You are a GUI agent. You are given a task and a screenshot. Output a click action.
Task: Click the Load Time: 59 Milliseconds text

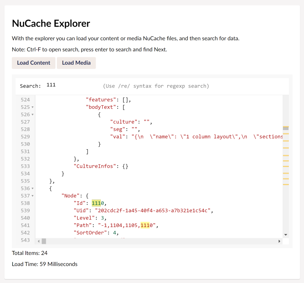(45, 264)
